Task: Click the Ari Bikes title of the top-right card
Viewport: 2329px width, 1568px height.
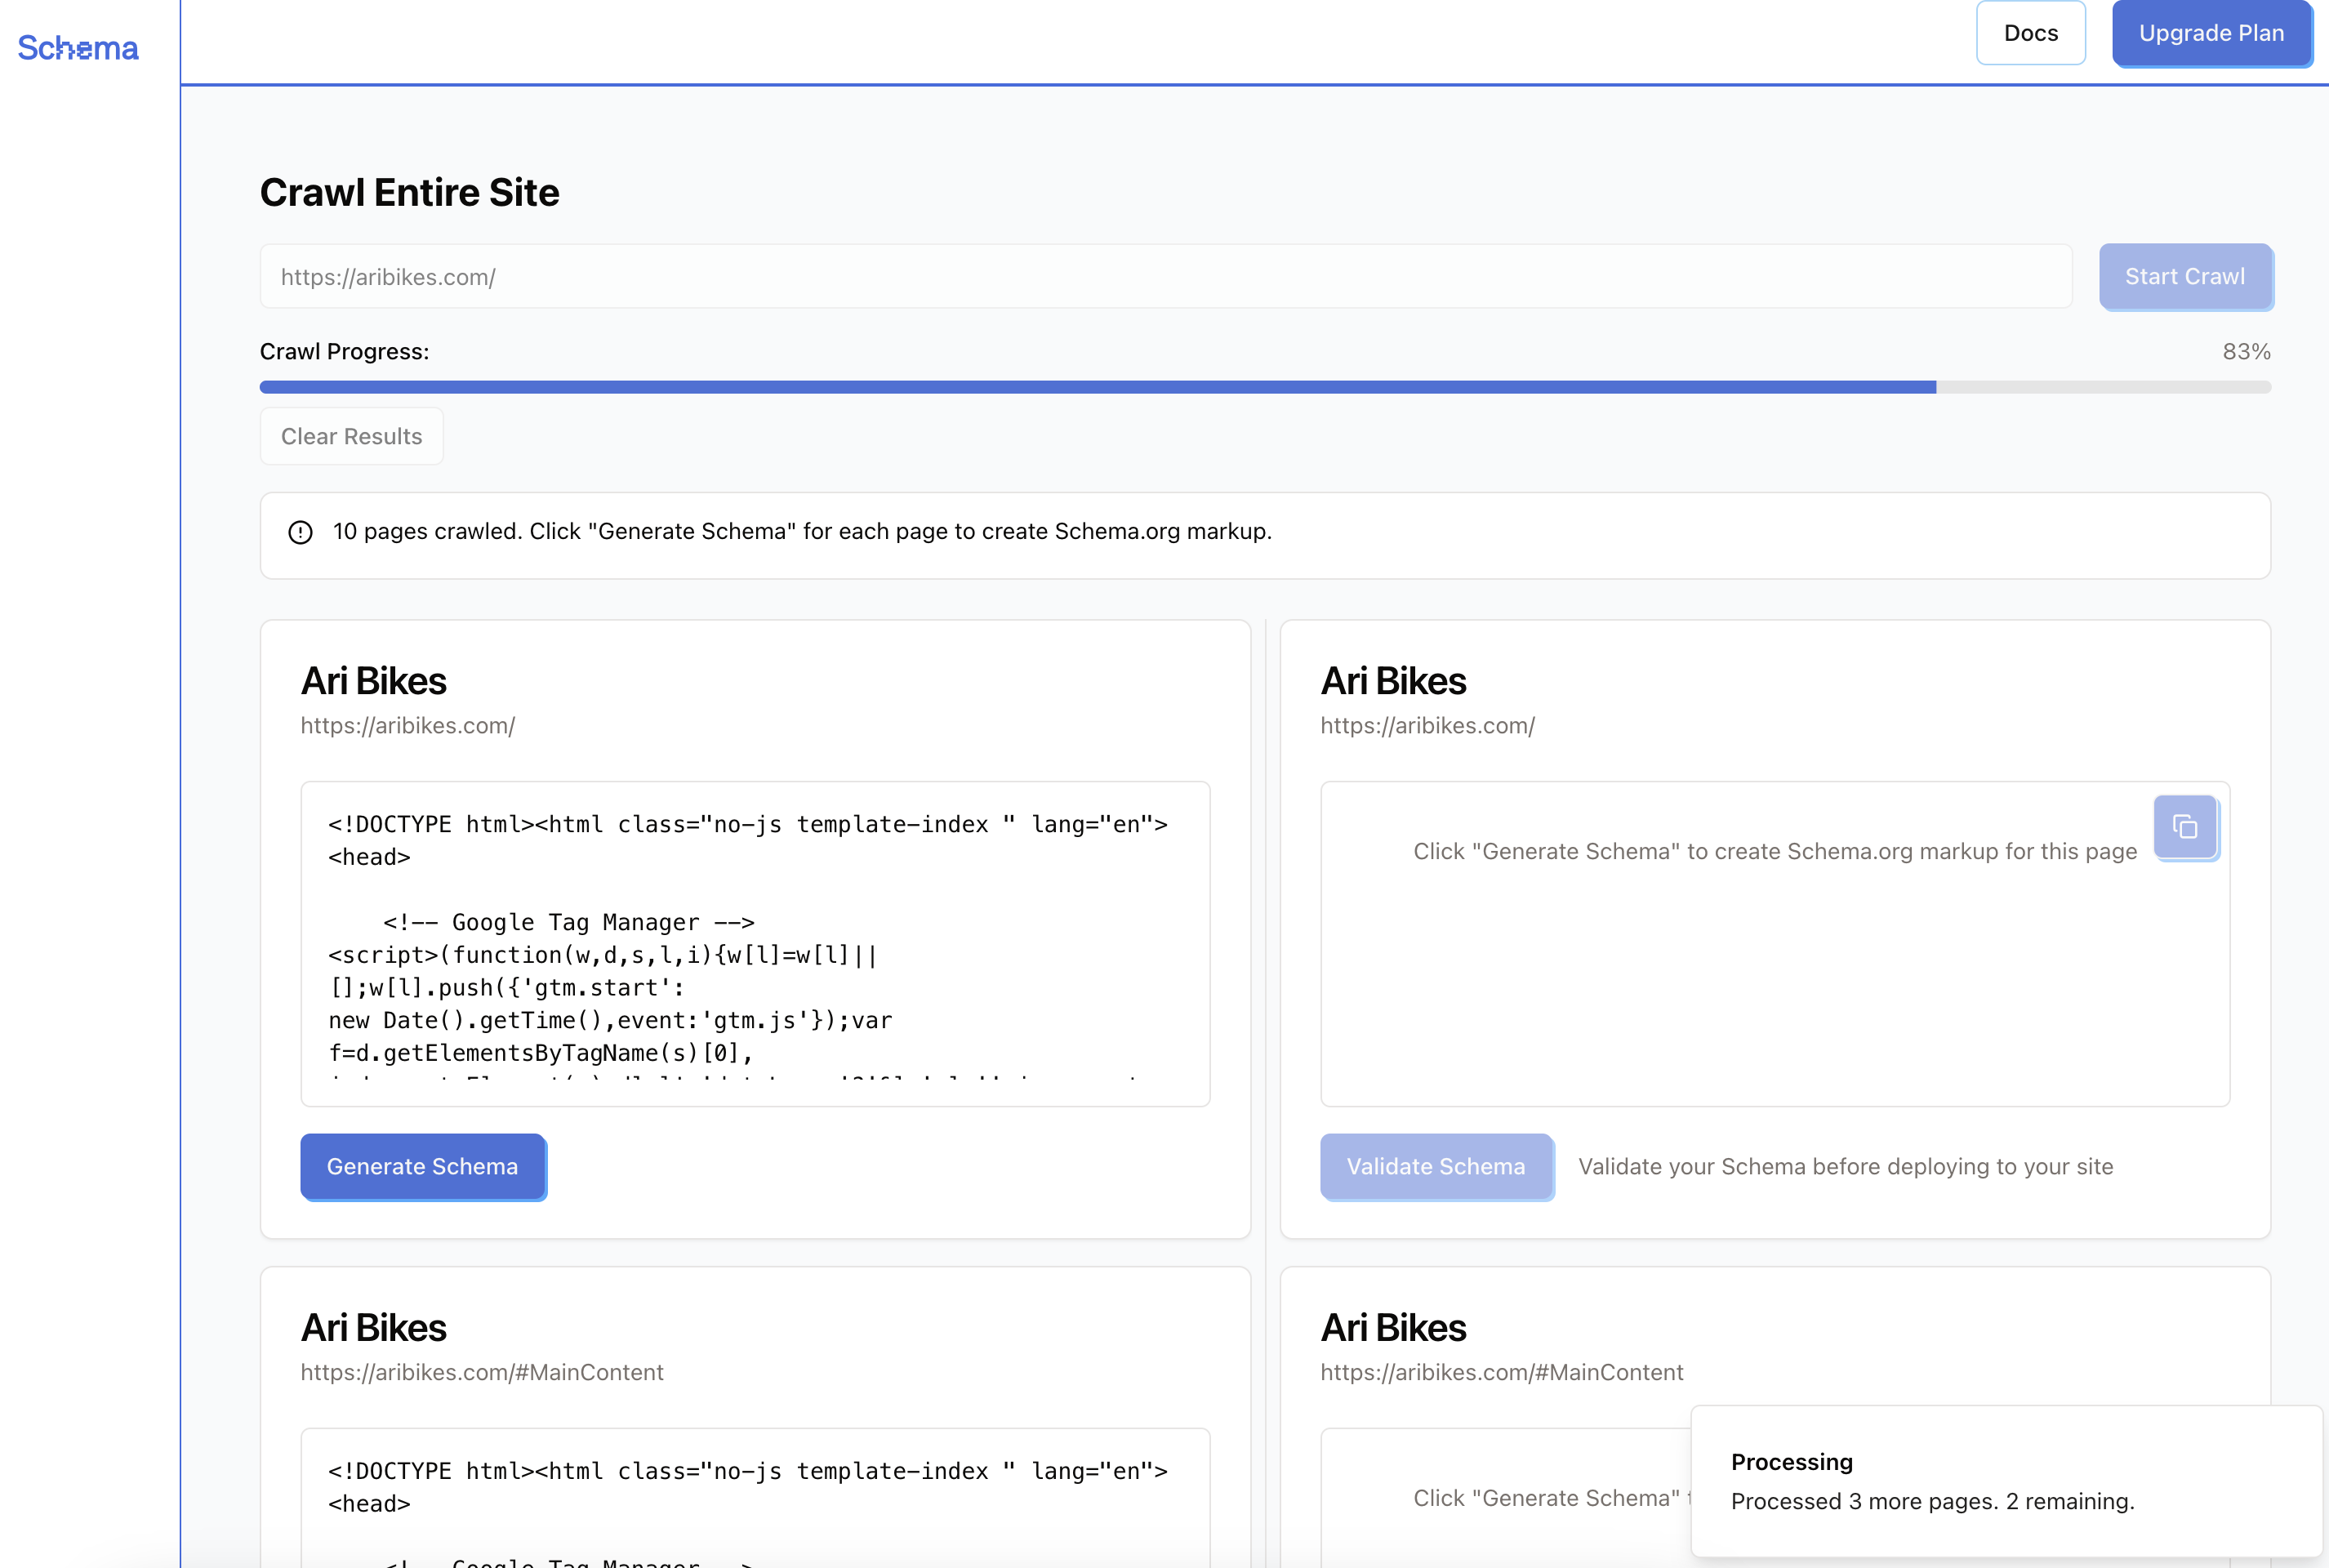Action: point(1393,681)
